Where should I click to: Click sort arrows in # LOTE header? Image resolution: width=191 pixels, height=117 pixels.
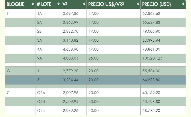click(59, 4)
